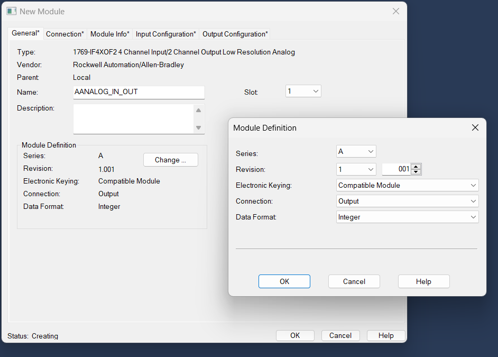Expand the major Revision dropdown
This screenshot has height=357, width=498.
coord(356,169)
